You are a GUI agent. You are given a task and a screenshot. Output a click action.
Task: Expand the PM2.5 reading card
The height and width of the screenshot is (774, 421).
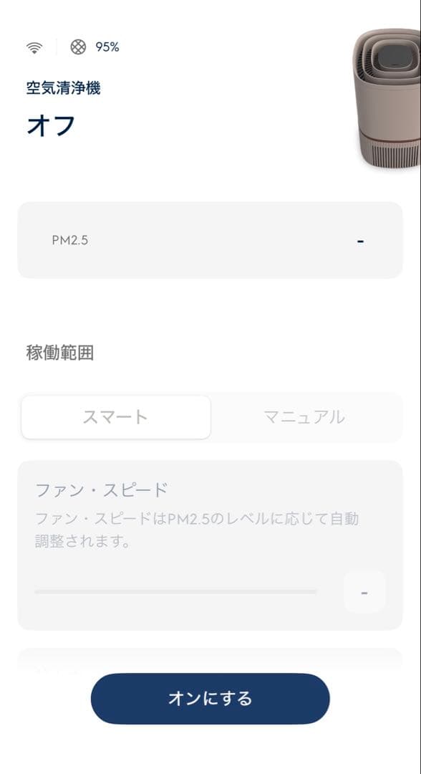(210, 240)
